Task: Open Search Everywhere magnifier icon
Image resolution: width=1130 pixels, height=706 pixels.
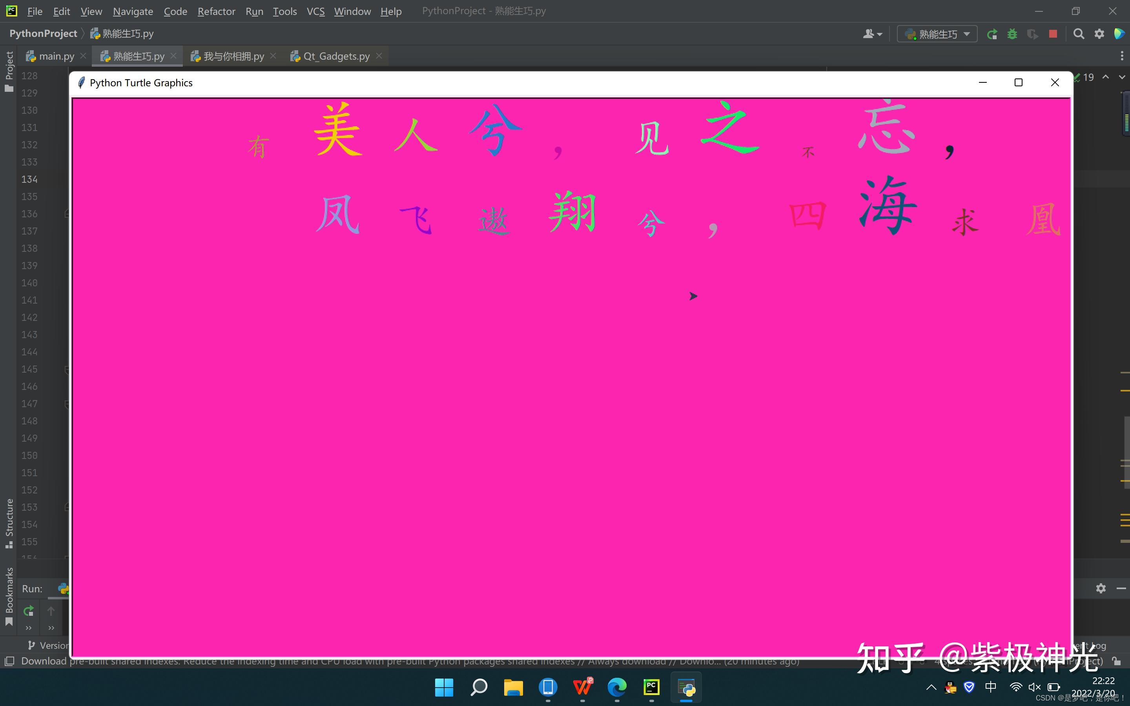Action: tap(1079, 34)
